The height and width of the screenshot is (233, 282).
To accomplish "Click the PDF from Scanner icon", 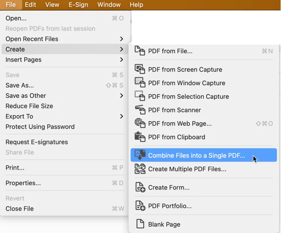I will tap(140, 110).
